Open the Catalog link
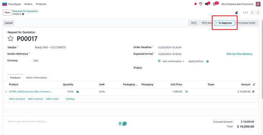The image size is (263, 135). click(x=70, y=99)
